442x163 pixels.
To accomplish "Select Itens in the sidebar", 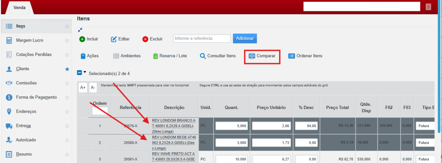I will pos(36,26).
